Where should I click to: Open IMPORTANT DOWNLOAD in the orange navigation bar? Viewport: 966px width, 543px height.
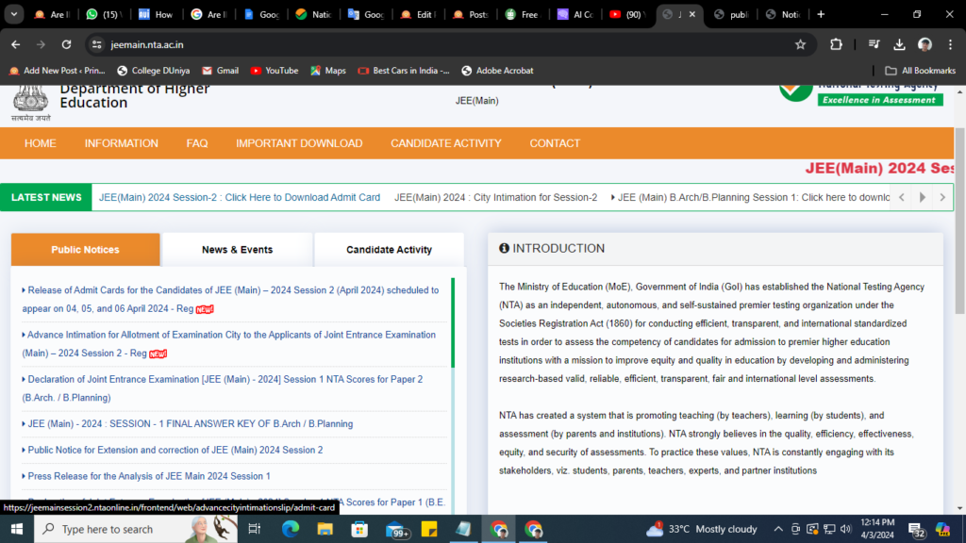299,143
